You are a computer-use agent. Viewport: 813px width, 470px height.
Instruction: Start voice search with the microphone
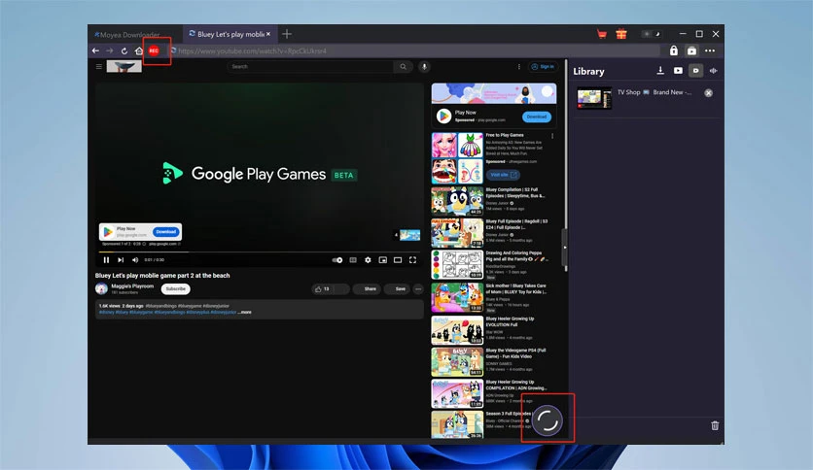[424, 66]
